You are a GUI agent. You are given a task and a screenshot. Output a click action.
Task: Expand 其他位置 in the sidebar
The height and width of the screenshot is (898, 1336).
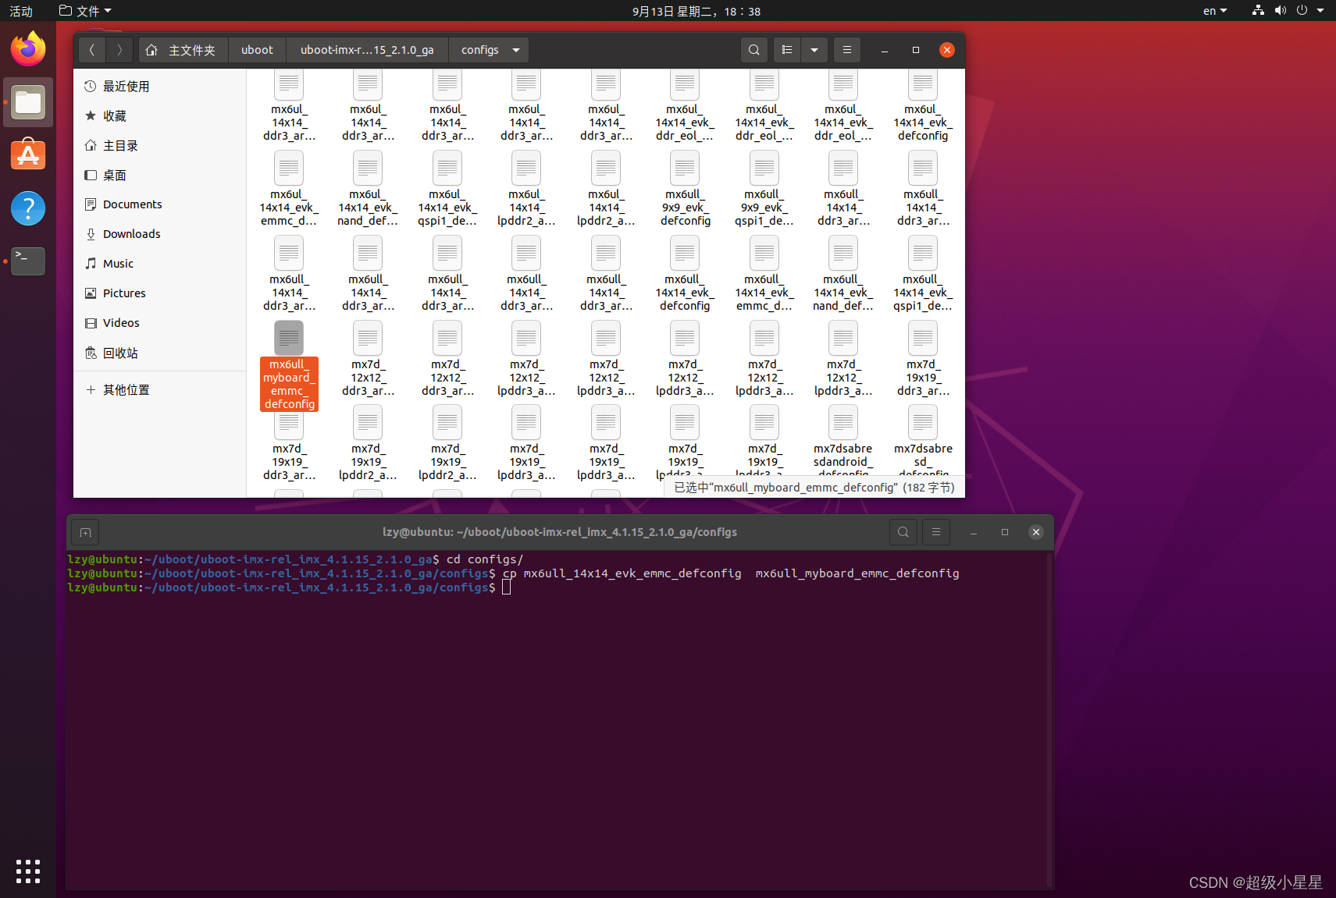125,389
